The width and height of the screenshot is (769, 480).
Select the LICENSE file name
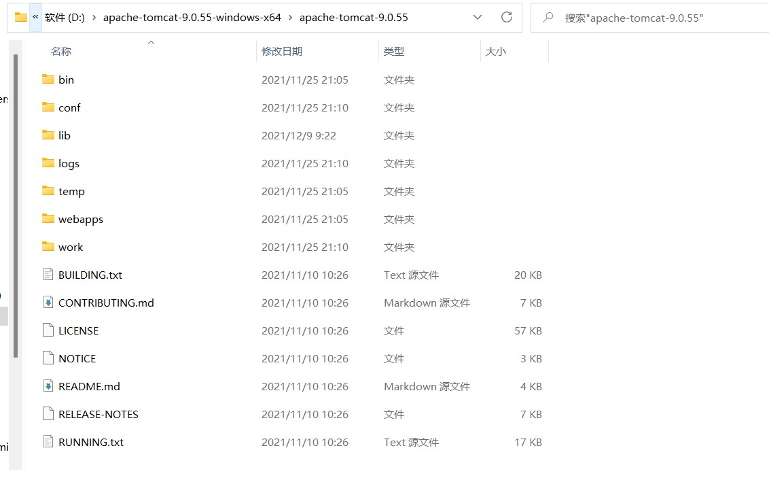pos(79,331)
